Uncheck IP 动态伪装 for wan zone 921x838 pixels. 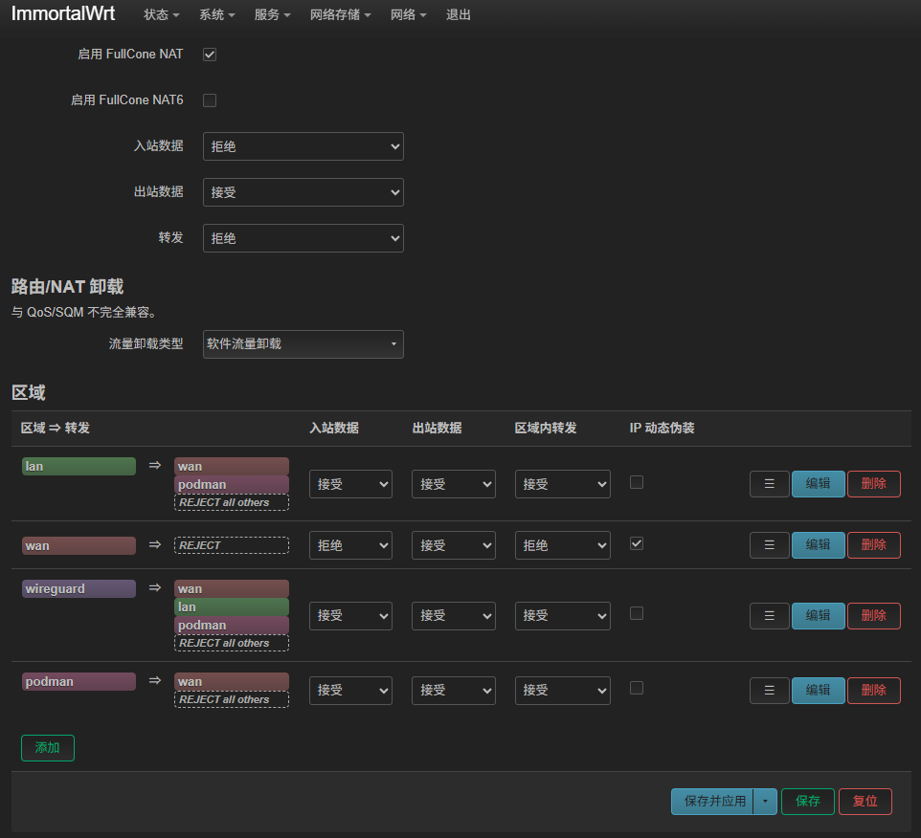point(637,543)
